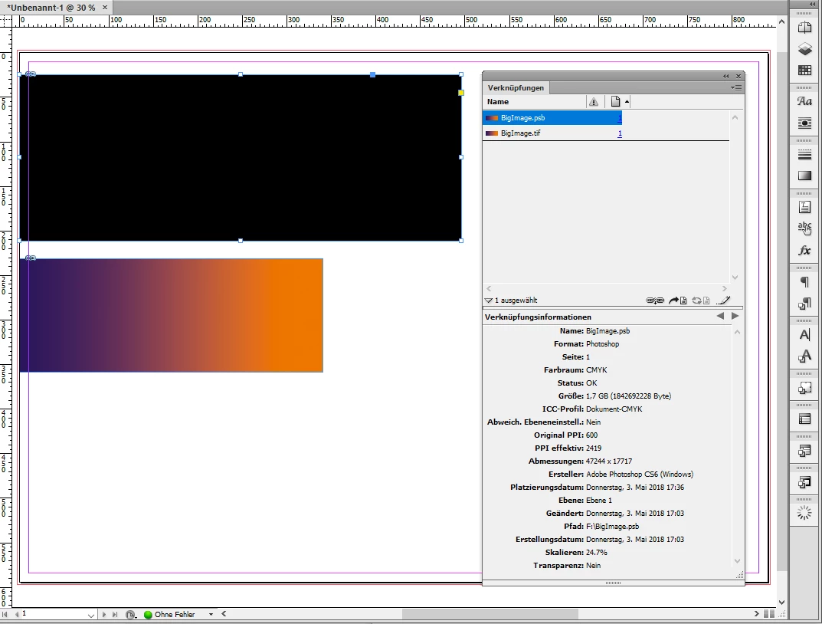Open the Pathfinder panel icon in dock
Viewport: 822px width, 624px height.
(x=804, y=388)
